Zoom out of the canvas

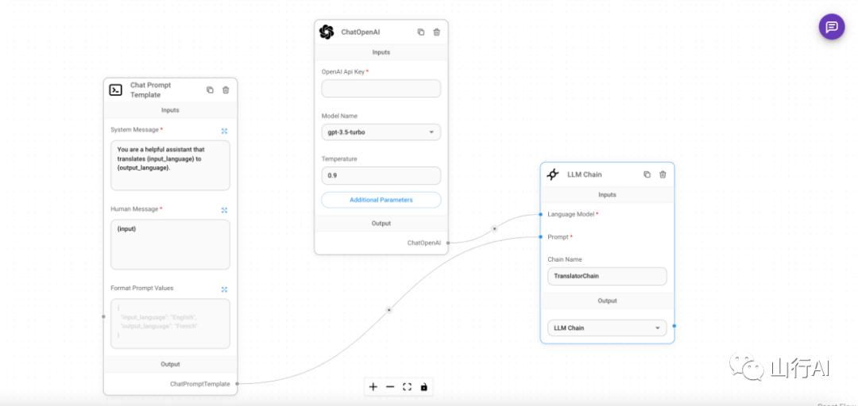390,387
